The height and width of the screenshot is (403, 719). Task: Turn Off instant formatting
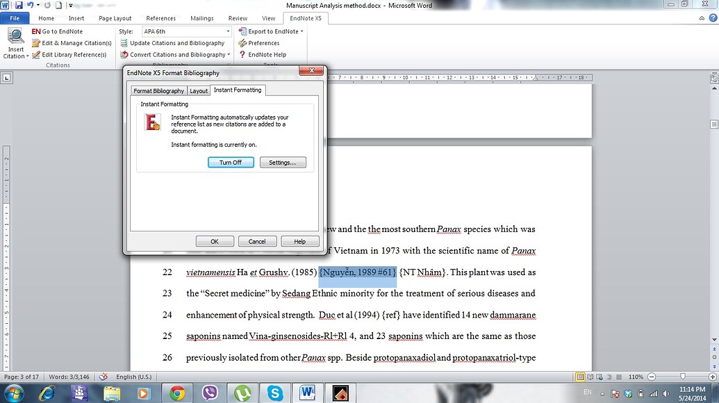[231, 162]
